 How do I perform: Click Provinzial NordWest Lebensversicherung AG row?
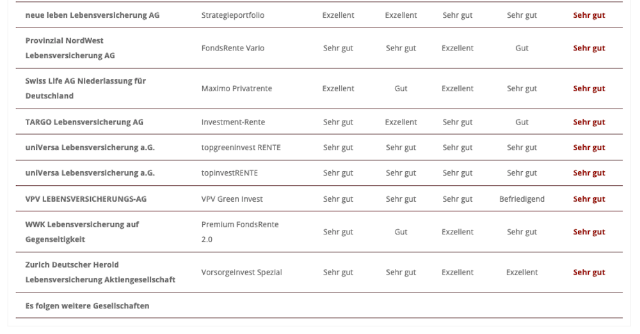319,48
